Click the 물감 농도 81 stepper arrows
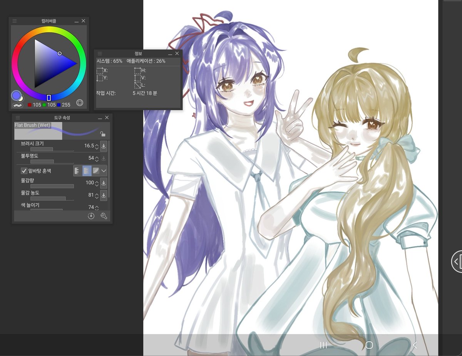Image resolution: width=462 pixels, height=356 pixels. pyautogui.click(x=97, y=195)
